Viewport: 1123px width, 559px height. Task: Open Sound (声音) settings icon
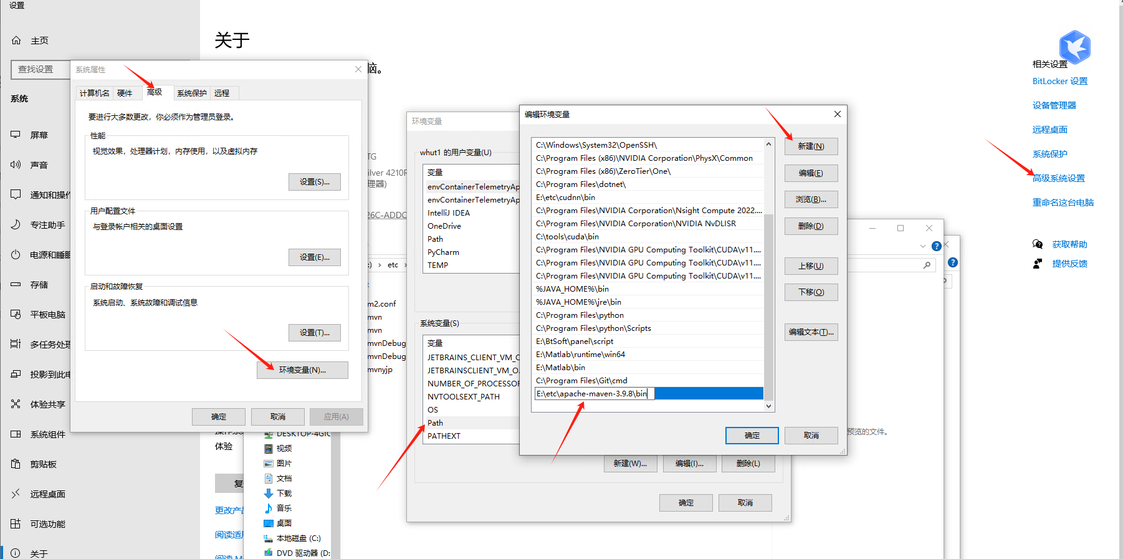16,165
